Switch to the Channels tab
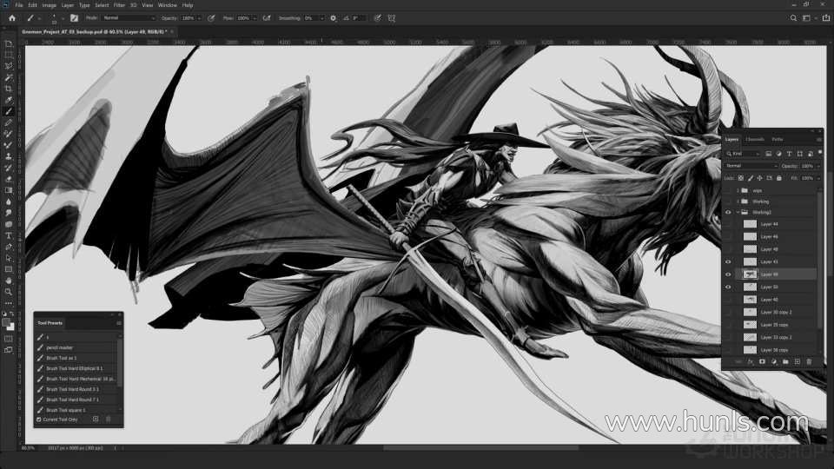This screenshot has width=834, height=469. 755,139
